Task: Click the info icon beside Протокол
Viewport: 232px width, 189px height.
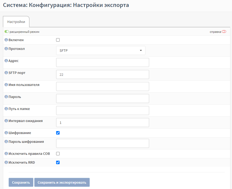Action: [x=6, y=49]
